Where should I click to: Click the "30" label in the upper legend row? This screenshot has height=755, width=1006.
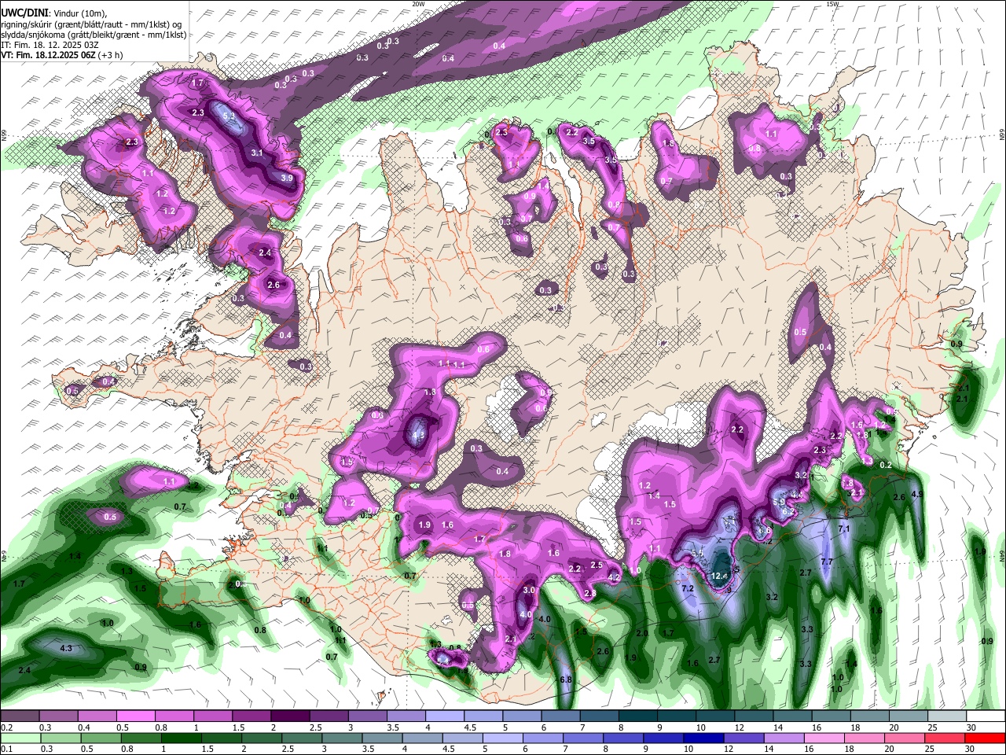point(971,727)
